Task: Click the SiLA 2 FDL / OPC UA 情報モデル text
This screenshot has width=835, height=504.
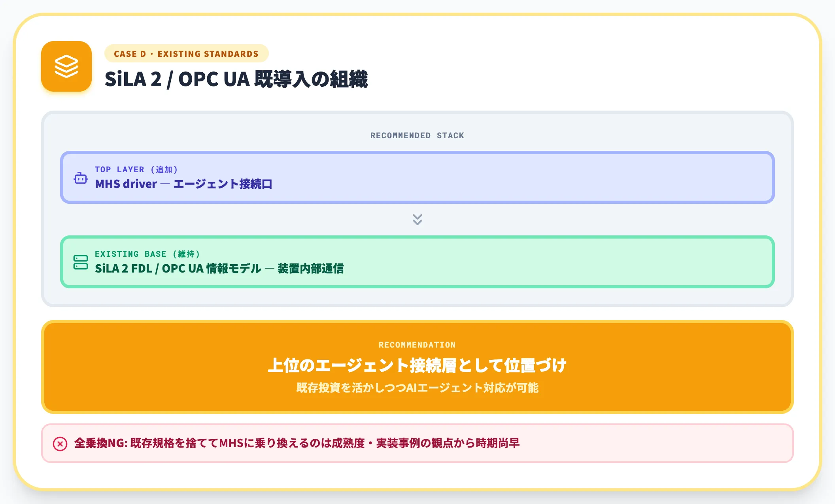Action: tap(178, 269)
